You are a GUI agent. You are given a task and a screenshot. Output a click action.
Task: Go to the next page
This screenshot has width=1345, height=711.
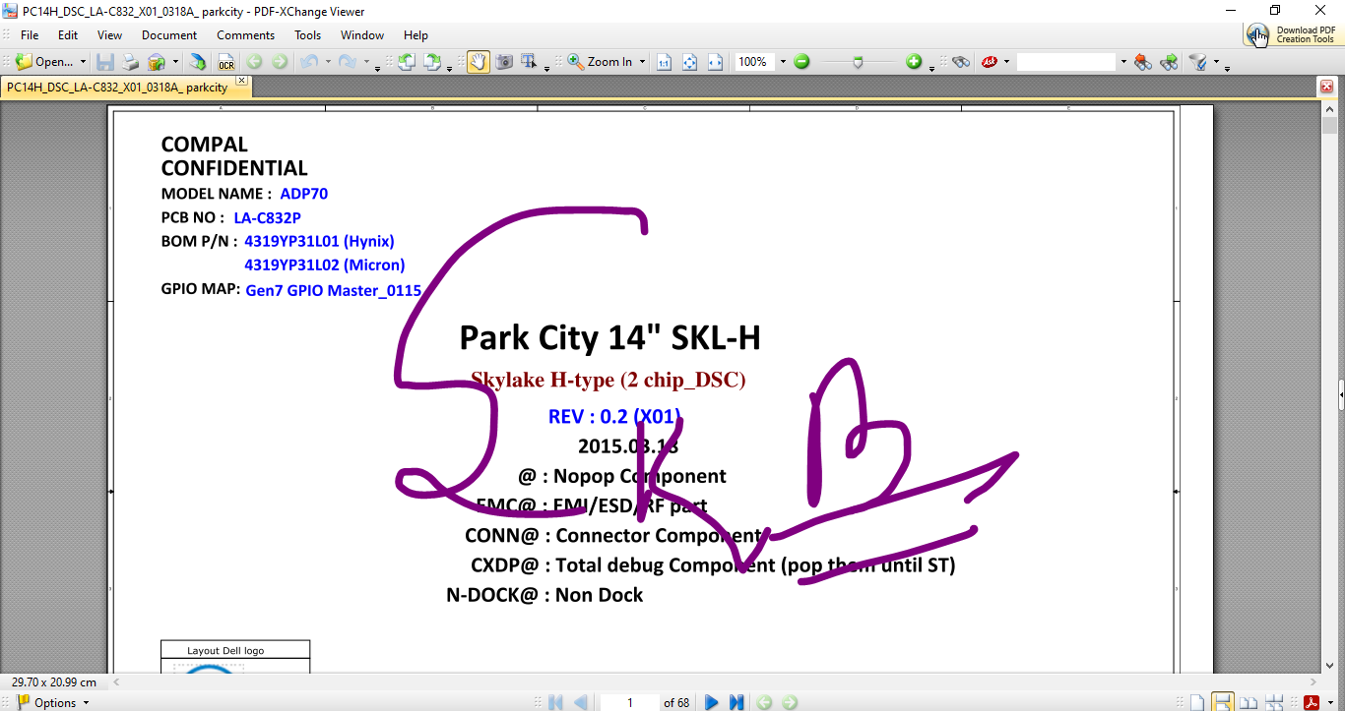coord(712,702)
